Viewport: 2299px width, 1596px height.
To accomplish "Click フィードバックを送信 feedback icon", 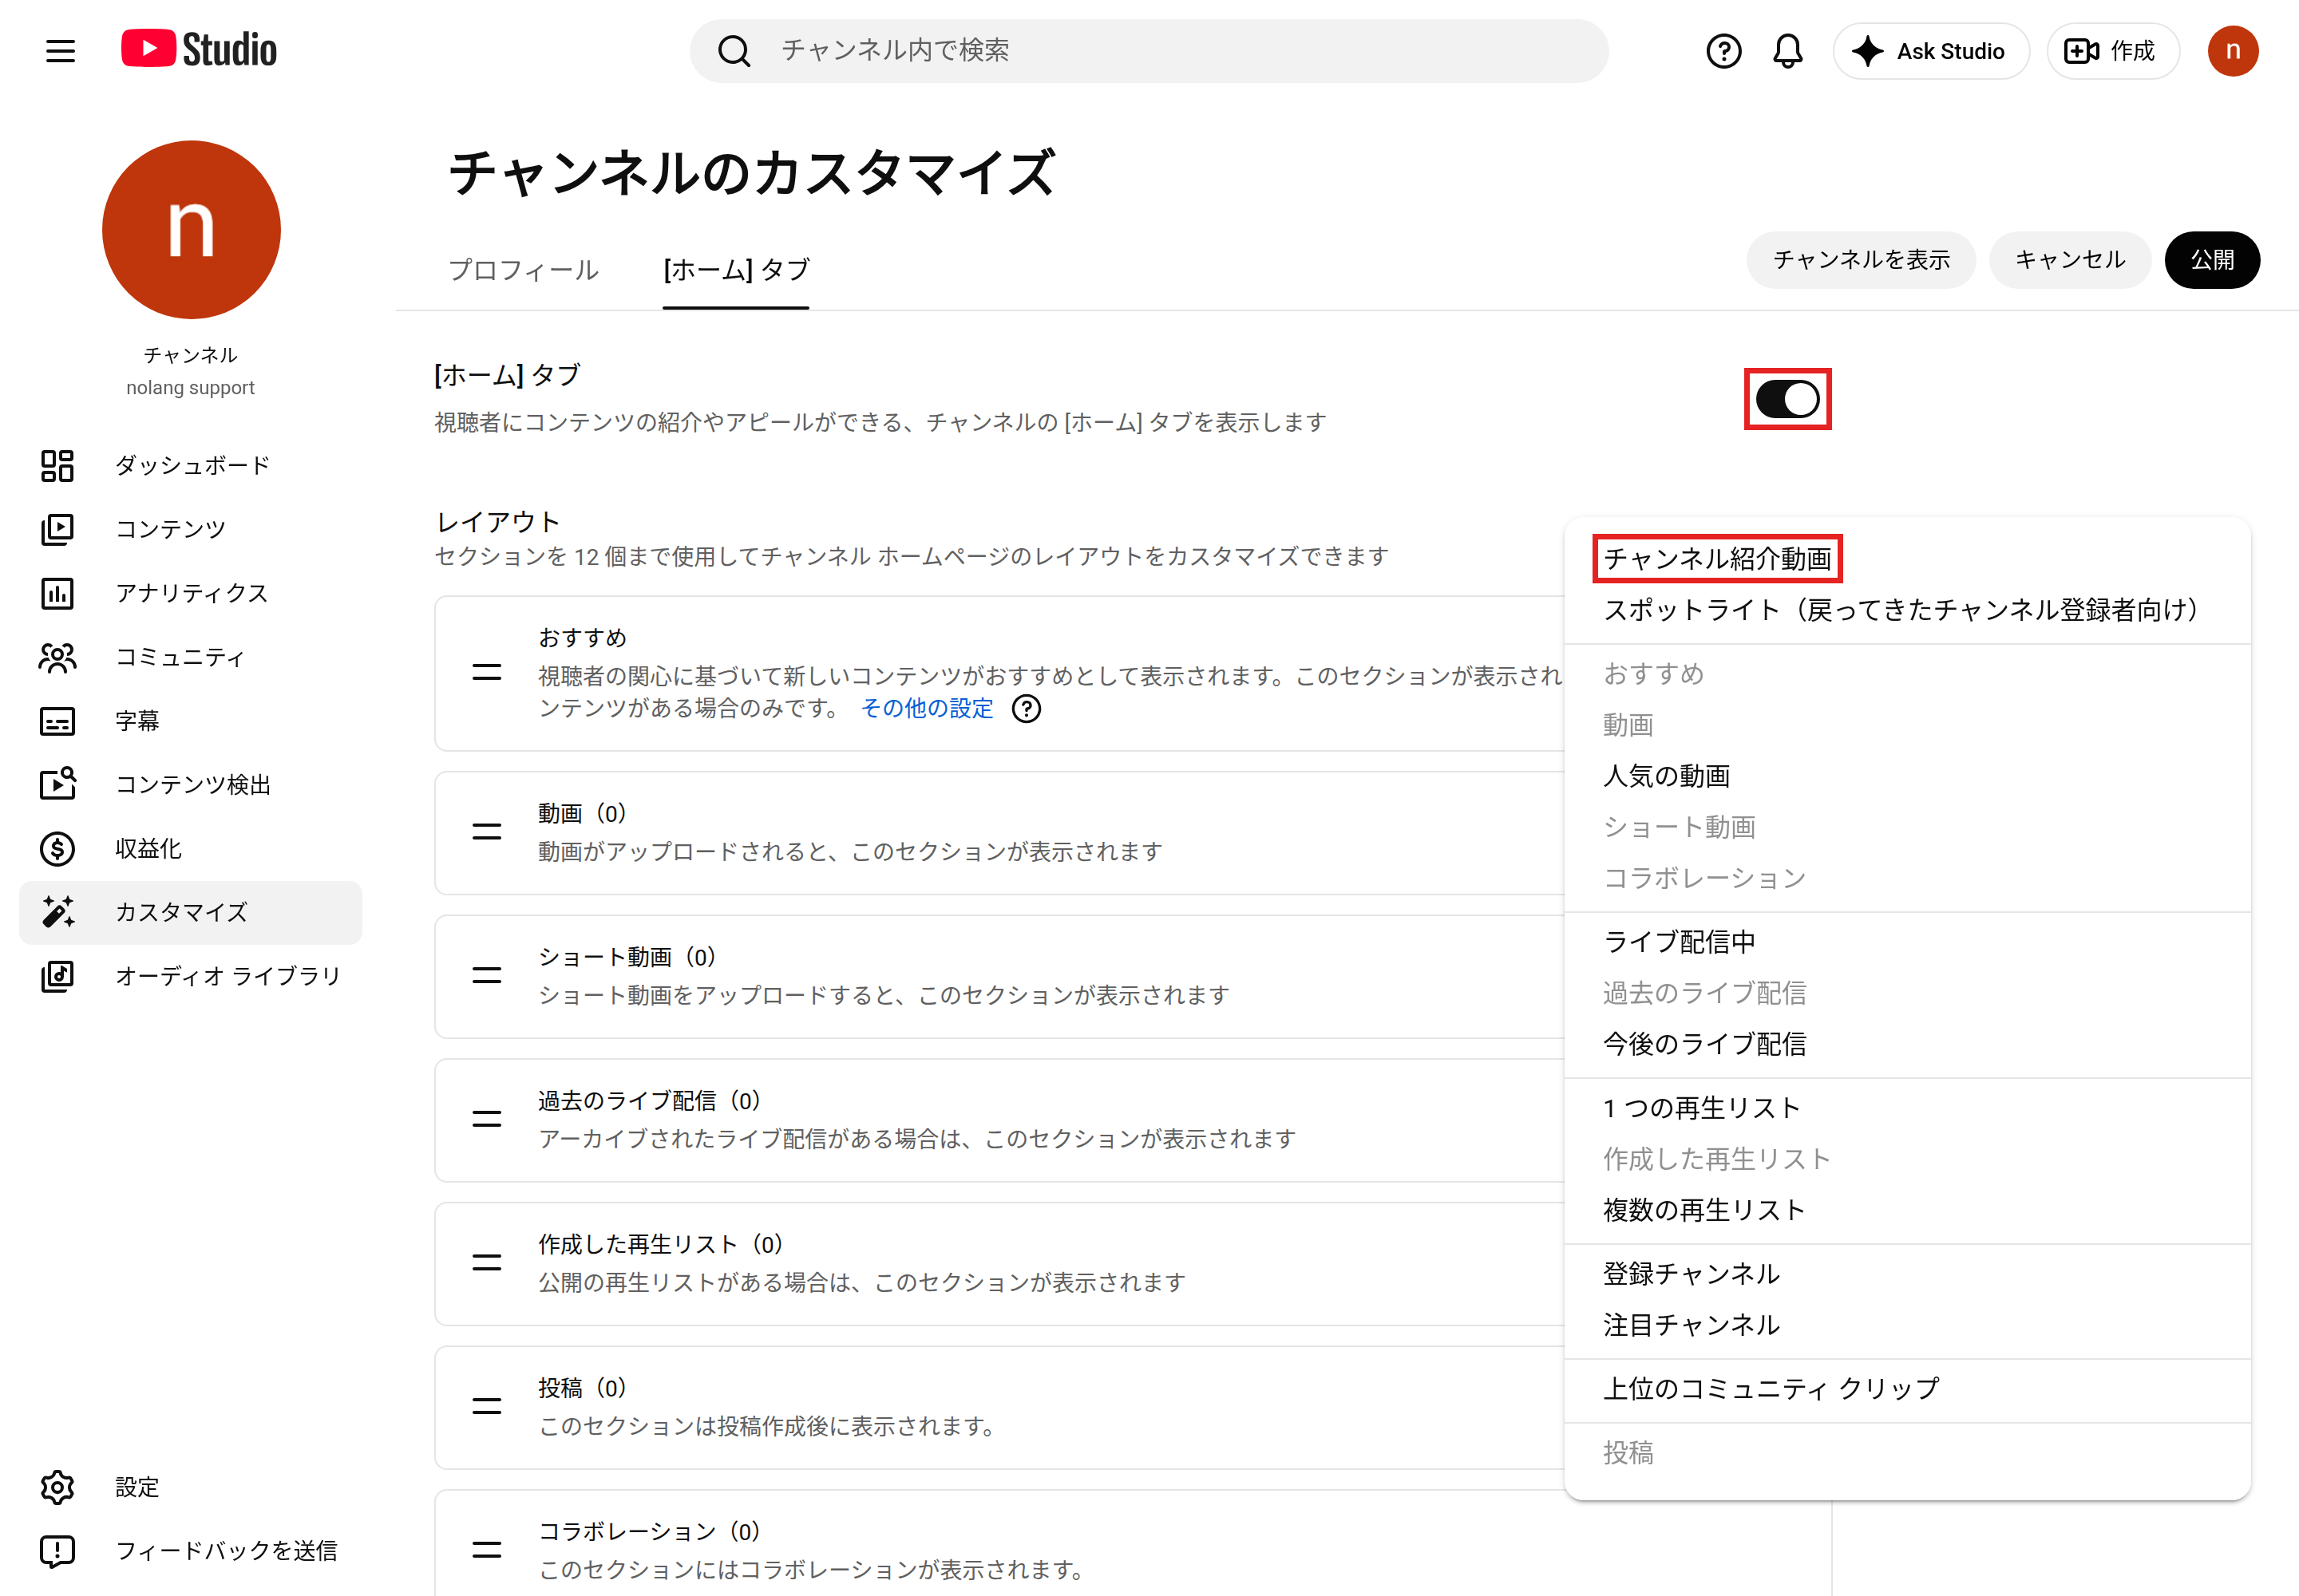I will (x=57, y=1551).
